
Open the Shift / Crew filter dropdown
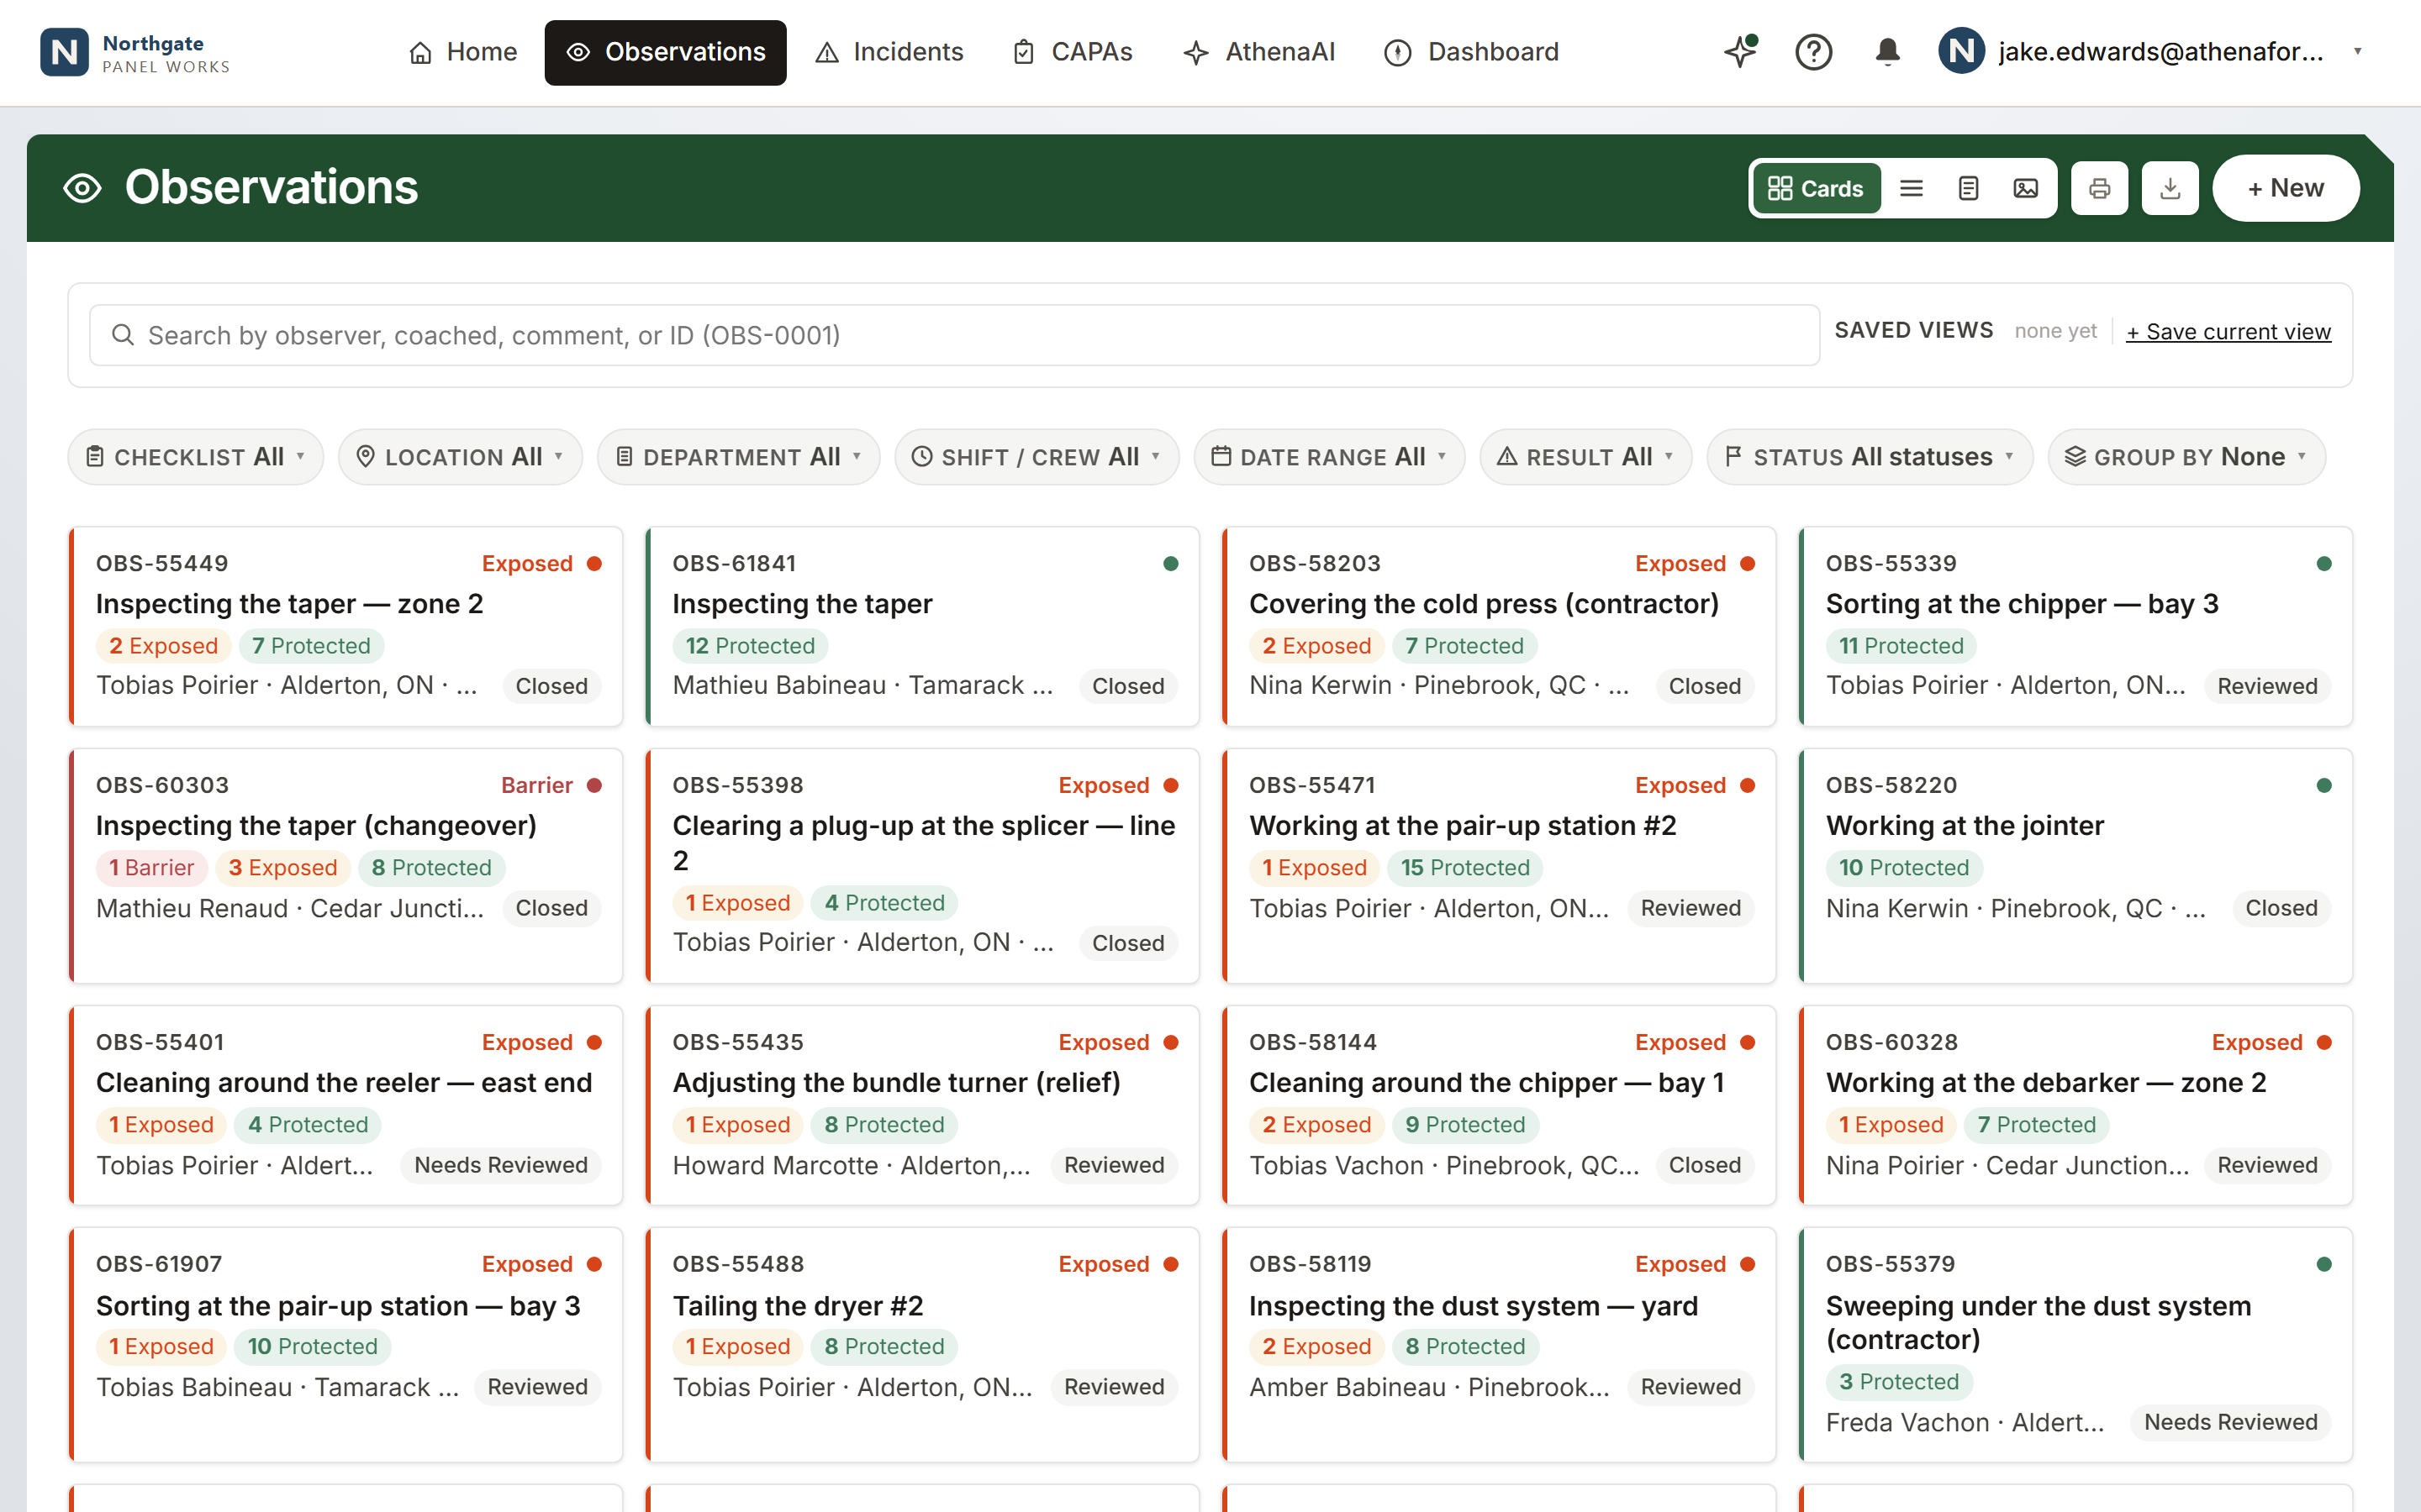coord(1036,457)
